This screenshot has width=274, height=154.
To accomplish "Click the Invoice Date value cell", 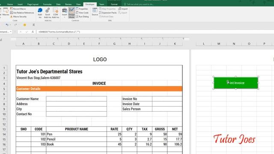I will coord(167,104).
